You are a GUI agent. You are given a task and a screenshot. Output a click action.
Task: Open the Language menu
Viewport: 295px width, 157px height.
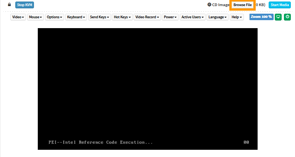(218, 17)
